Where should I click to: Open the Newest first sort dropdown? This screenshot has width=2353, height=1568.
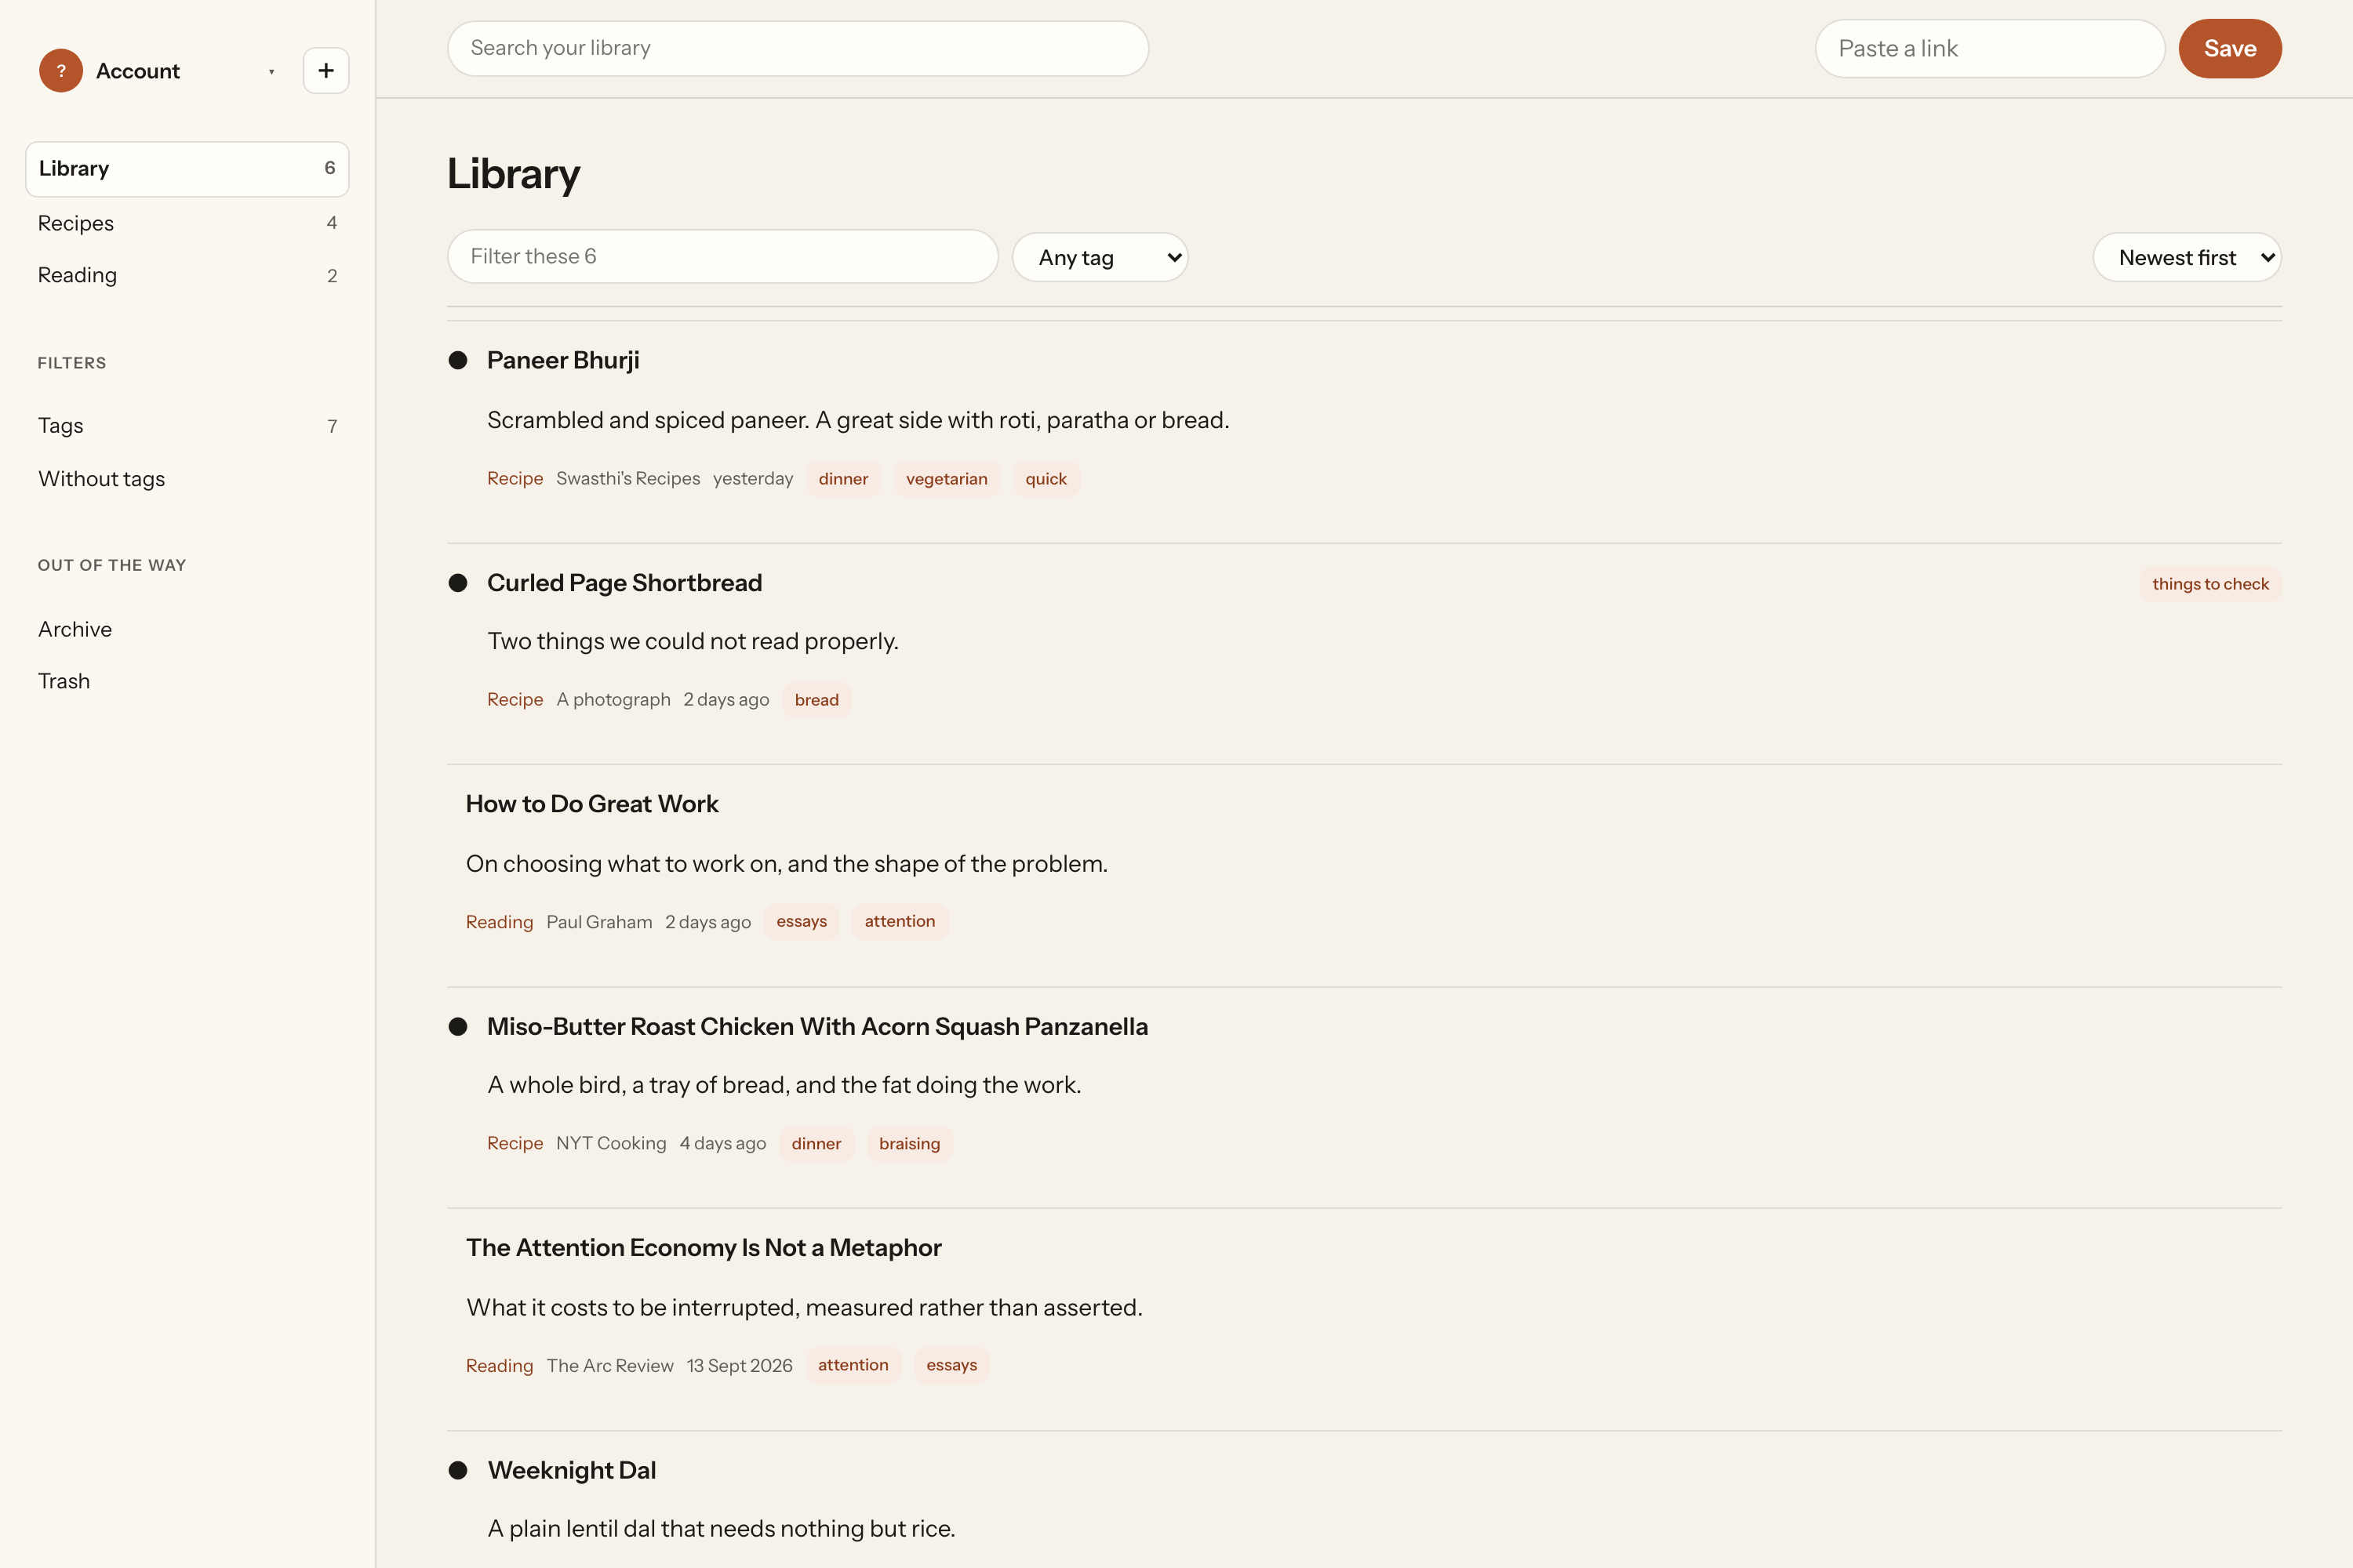pos(2187,257)
